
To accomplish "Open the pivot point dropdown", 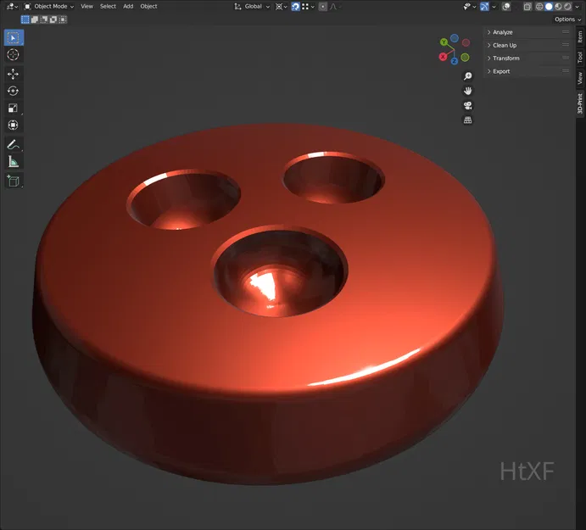I will tap(281, 6).
